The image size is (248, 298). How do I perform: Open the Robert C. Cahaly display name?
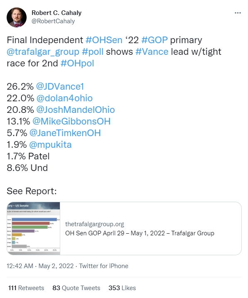coord(56,13)
